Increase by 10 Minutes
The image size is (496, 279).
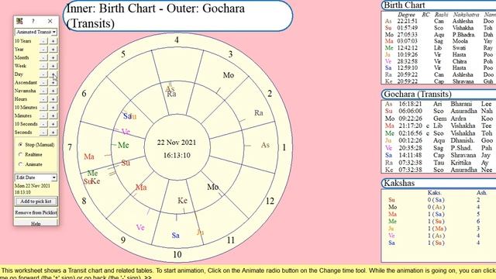(x=53, y=108)
